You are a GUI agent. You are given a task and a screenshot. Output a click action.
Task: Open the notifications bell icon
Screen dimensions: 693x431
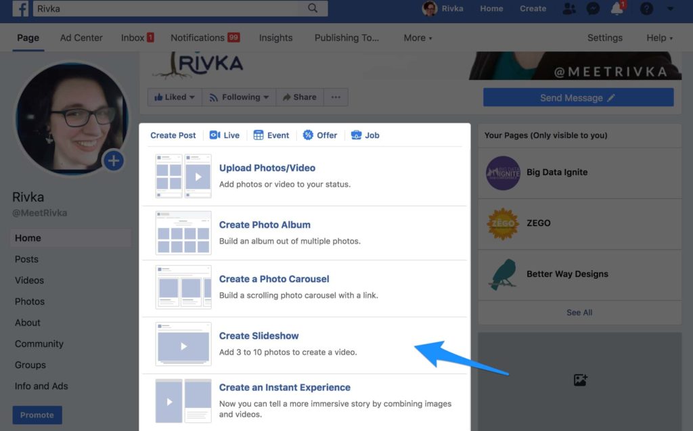617,9
